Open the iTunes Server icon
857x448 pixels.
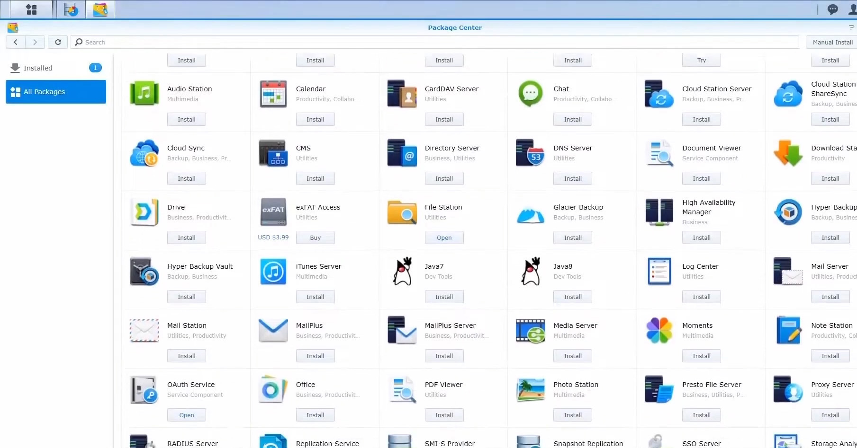273,271
